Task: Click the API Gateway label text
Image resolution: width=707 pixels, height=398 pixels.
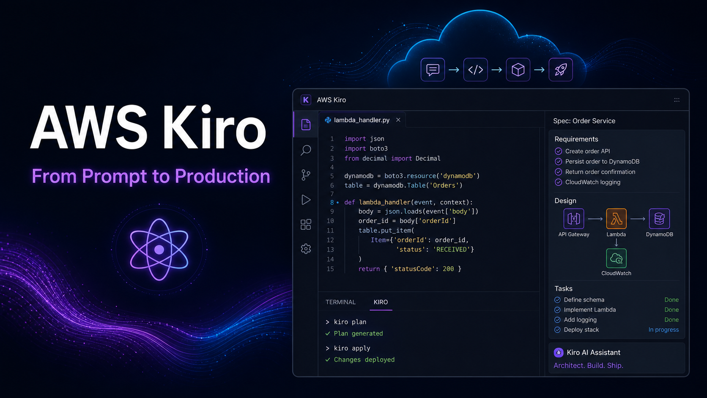Action: coord(574,234)
